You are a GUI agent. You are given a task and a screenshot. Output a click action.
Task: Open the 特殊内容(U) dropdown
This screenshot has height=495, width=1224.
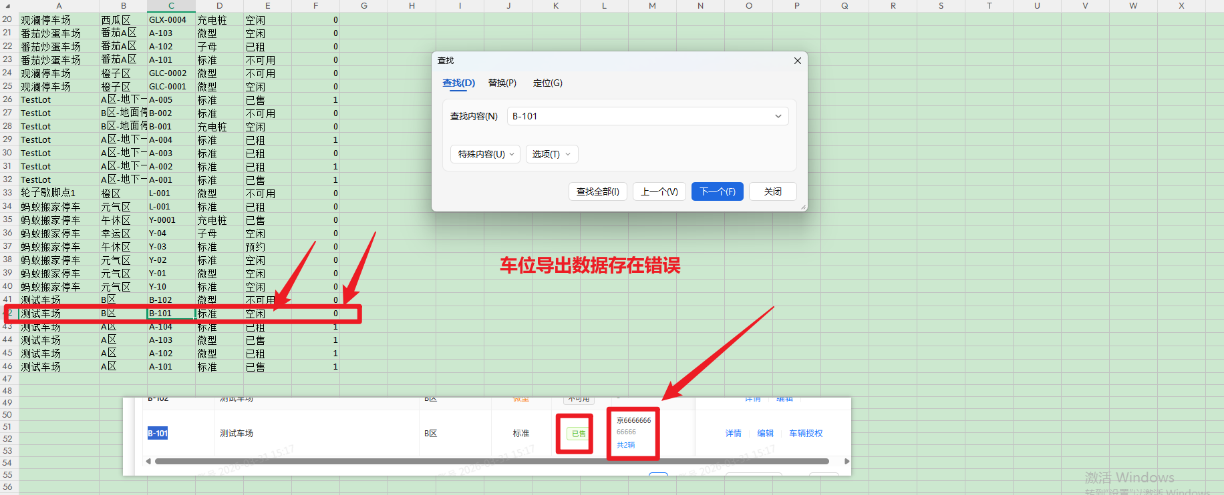pos(485,154)
